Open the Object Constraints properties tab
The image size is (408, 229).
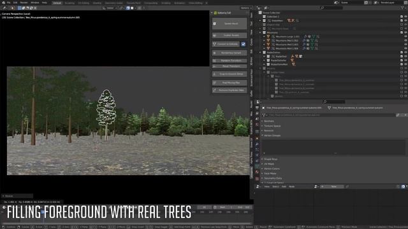point(257,161)
